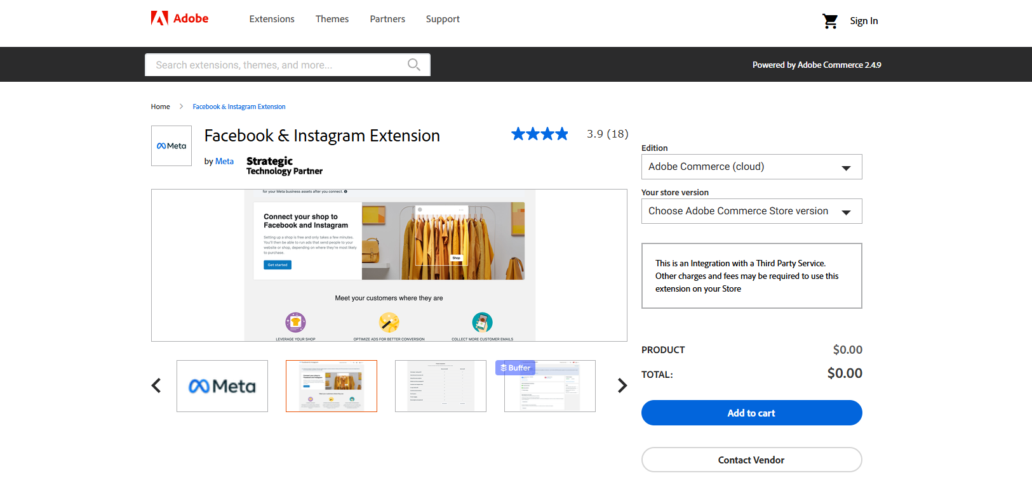Click the TOTAL $0.00 amount
This screenshot has height=485, width=1032.
pos(845,373)
